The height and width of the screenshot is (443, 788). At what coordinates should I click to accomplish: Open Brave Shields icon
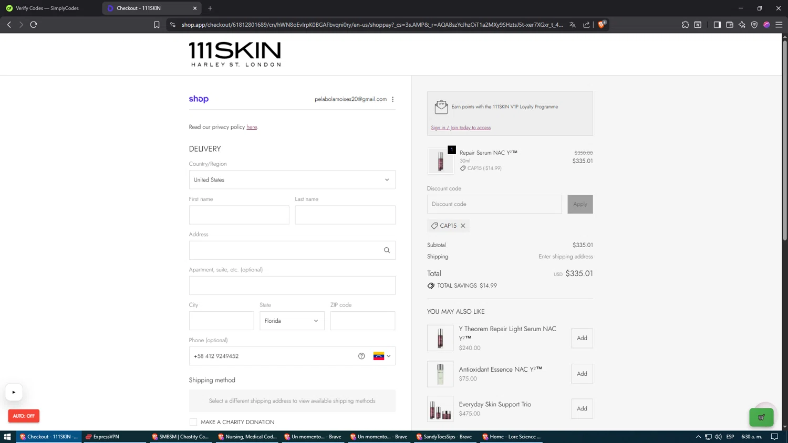coord(602,24)
